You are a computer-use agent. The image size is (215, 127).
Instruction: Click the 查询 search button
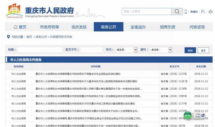[x=190, y=50]
